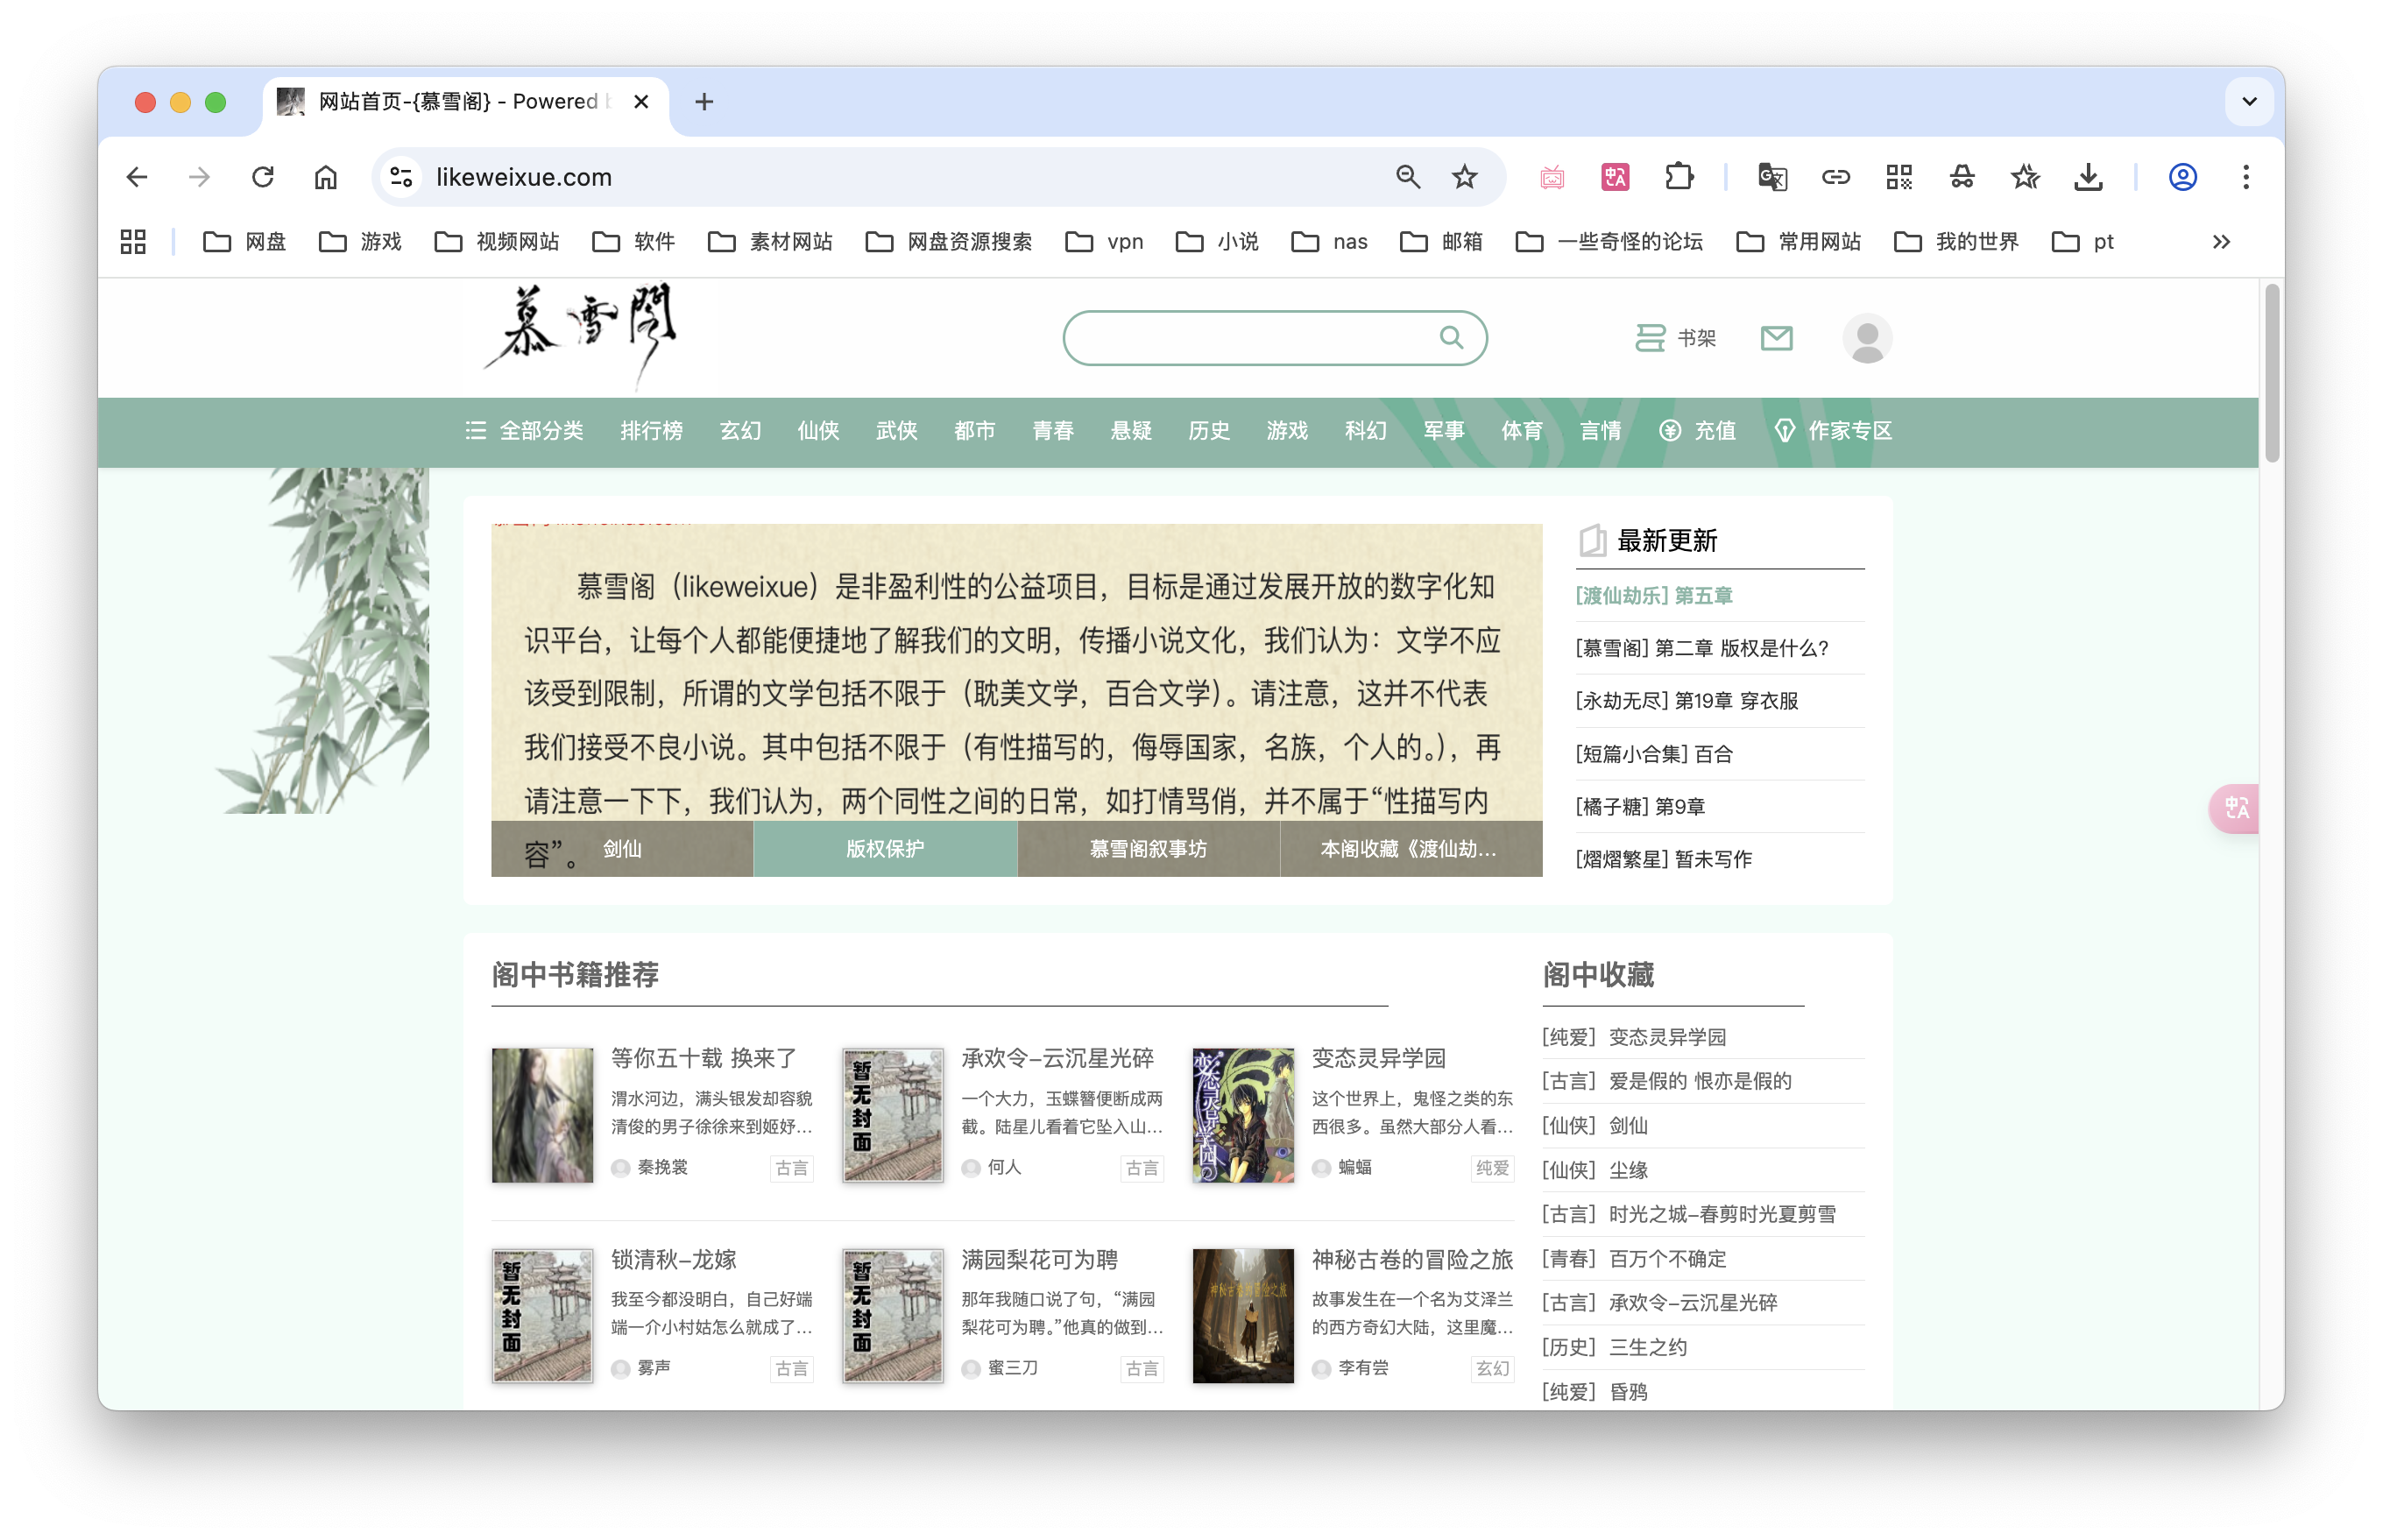Viewport: 2383px width, 1540px height.
Task: Open the Chrome downloads icon
Action: (x=2088, y=177)
